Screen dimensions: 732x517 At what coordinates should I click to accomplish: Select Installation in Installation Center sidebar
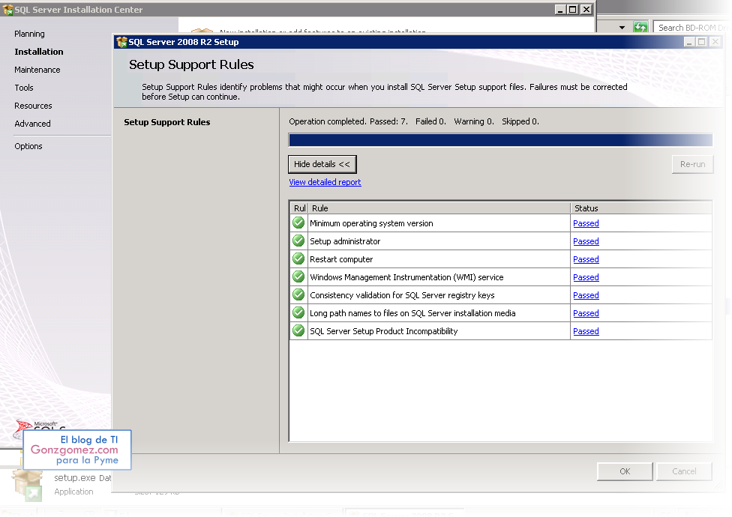[x=39, y=52]
